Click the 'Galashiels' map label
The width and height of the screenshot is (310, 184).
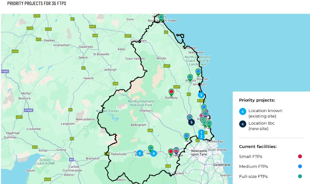pos(86,47)
